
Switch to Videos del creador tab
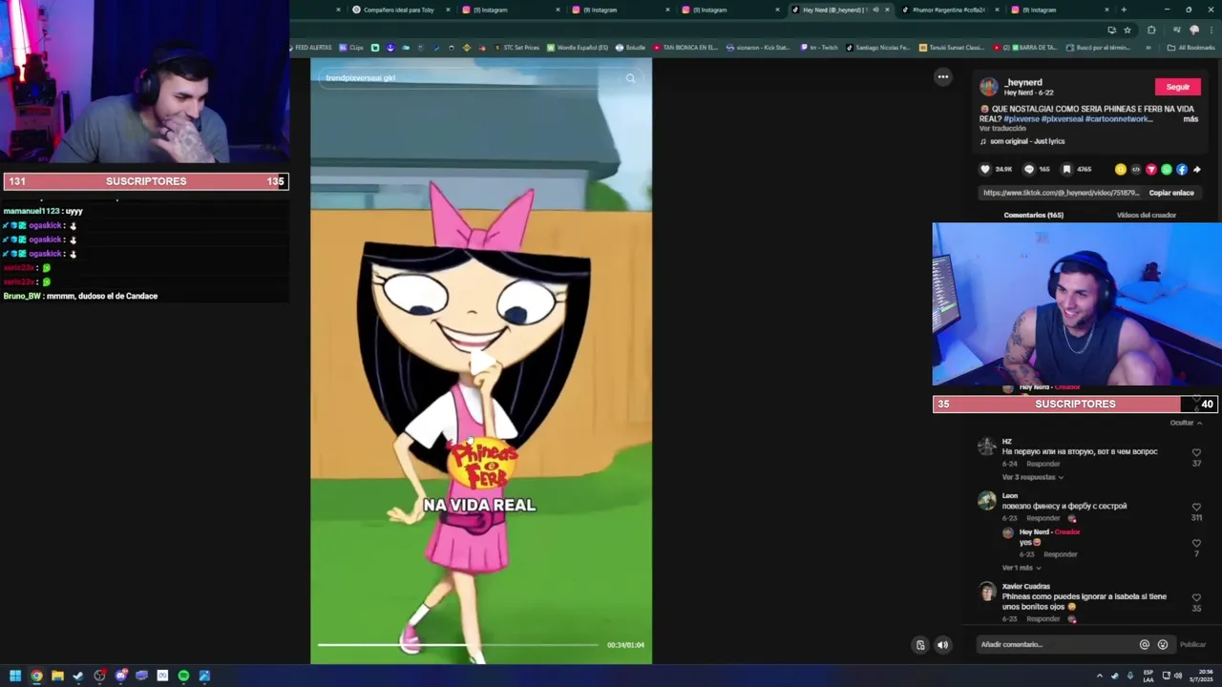1146,216
